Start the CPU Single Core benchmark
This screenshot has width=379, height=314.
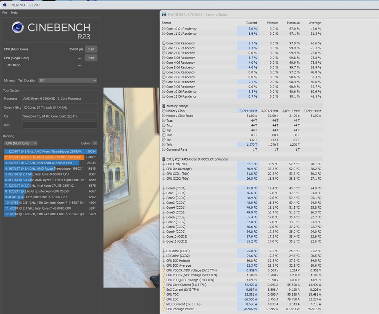click(91, 58)
